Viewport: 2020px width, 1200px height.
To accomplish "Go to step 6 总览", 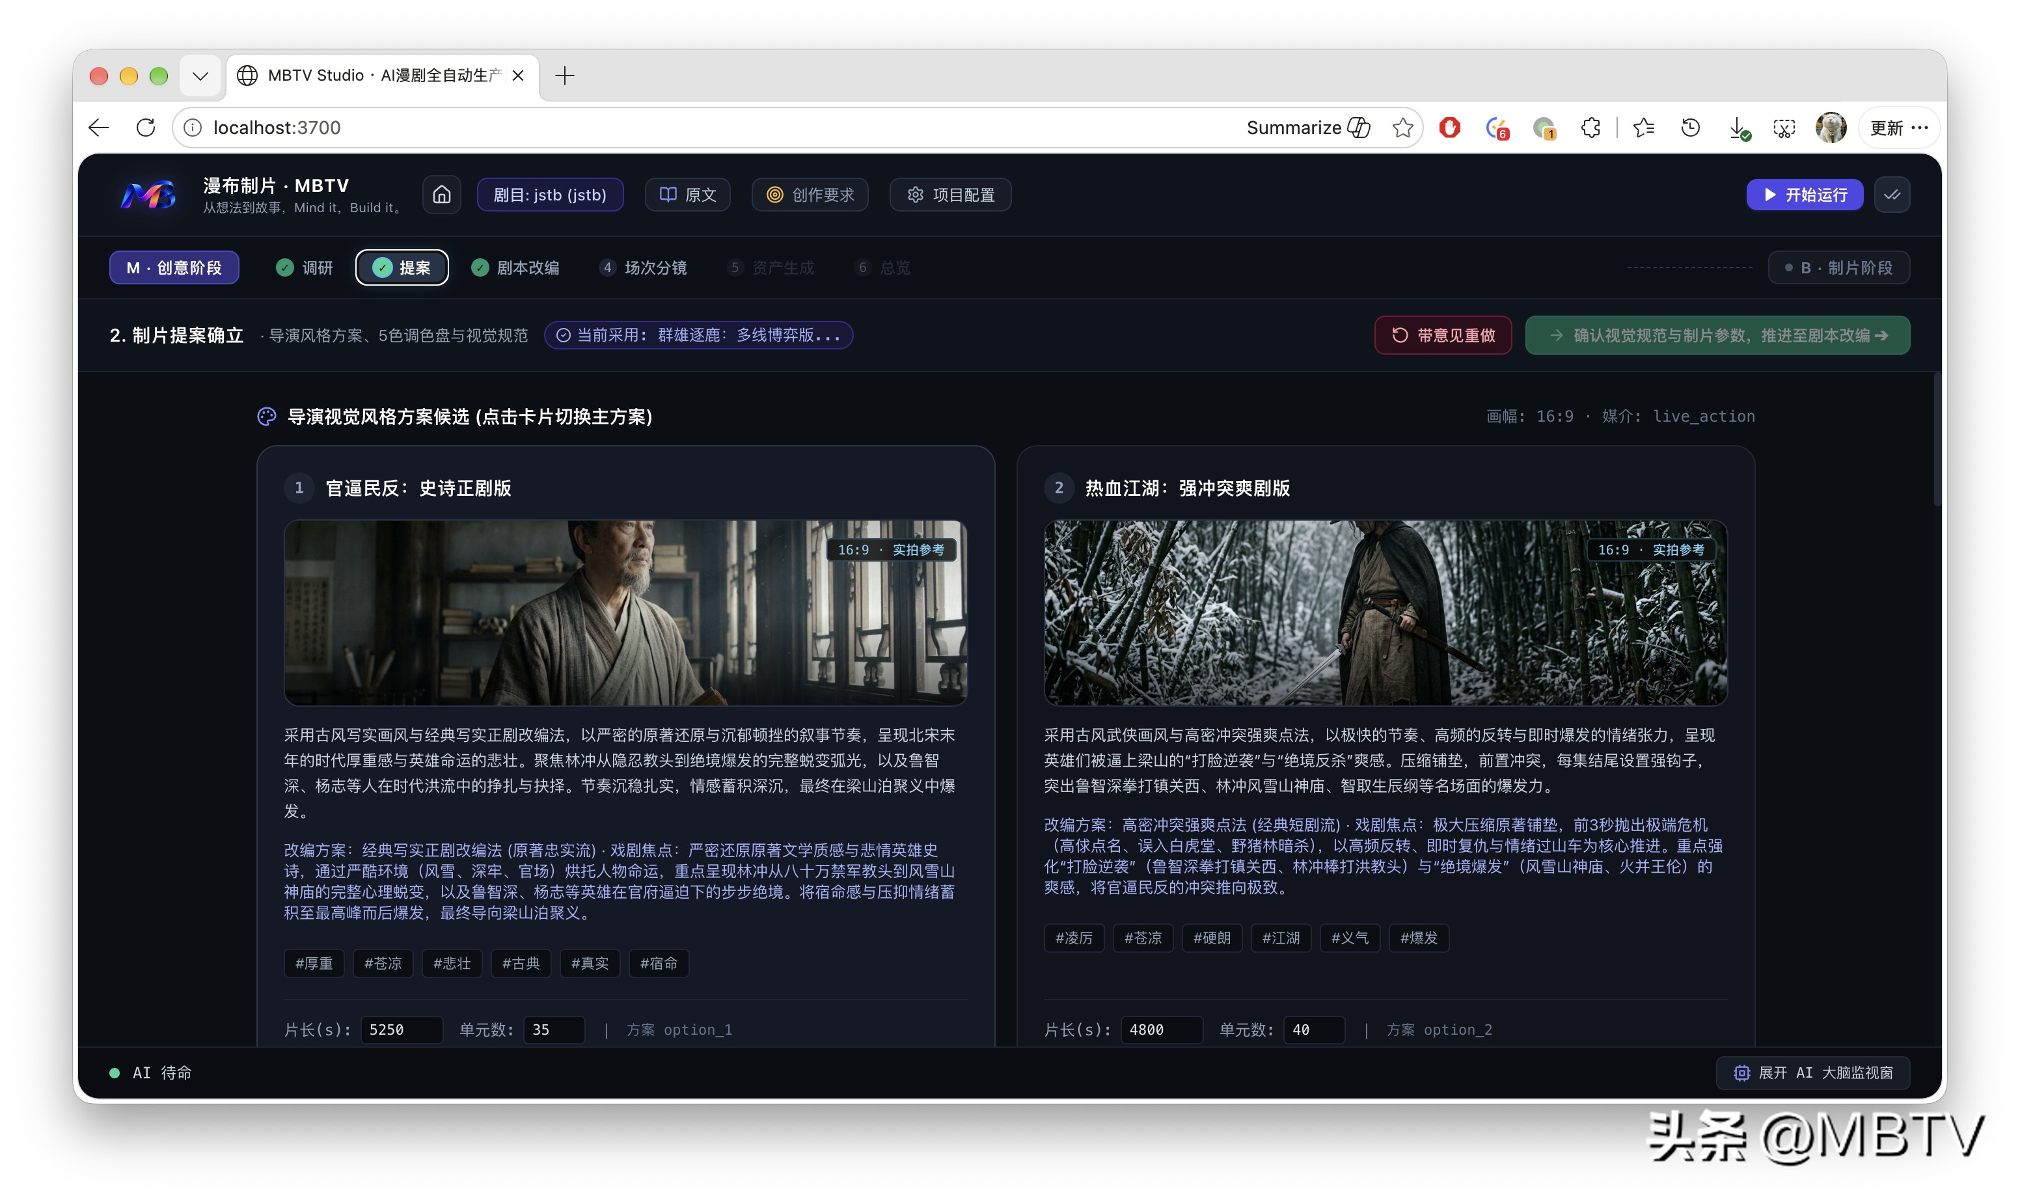I will pyautogui.click(x=882, y=267).
